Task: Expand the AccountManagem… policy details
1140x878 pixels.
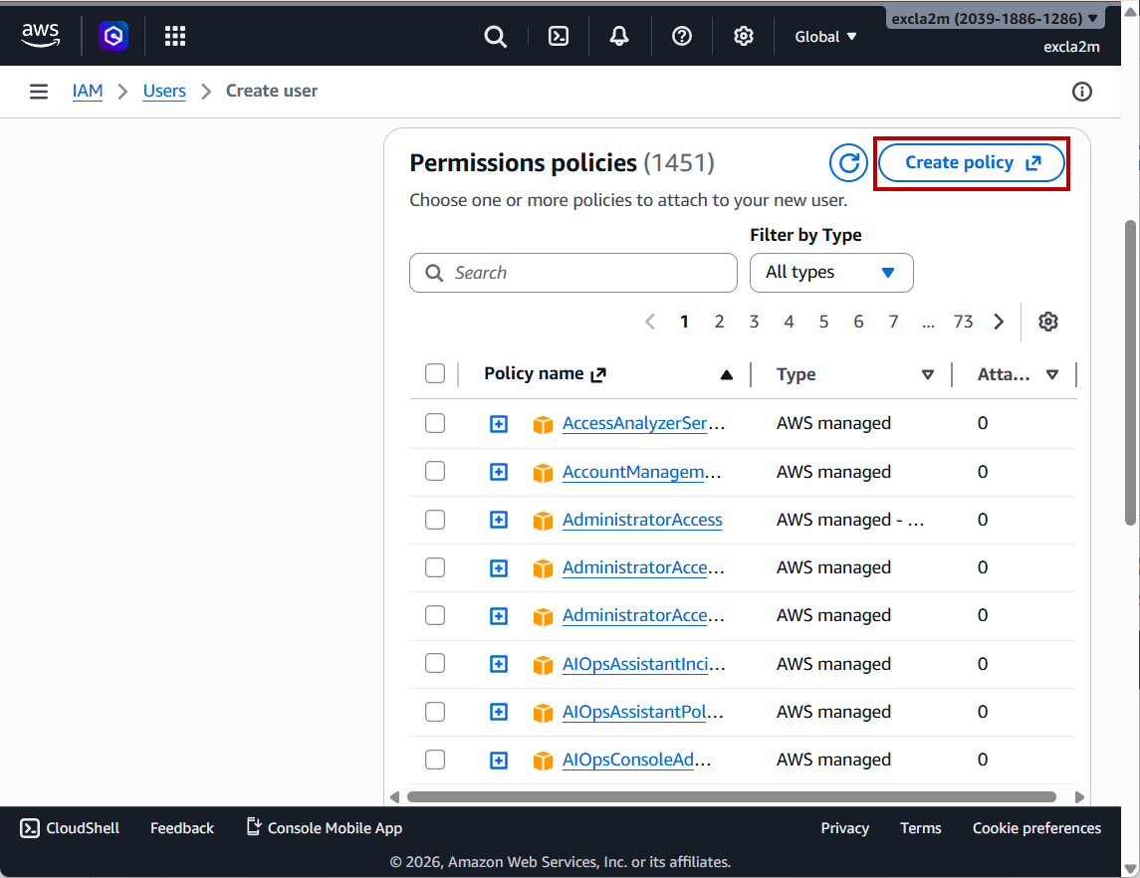Action: pyautogui.click(x=499, y=472)
